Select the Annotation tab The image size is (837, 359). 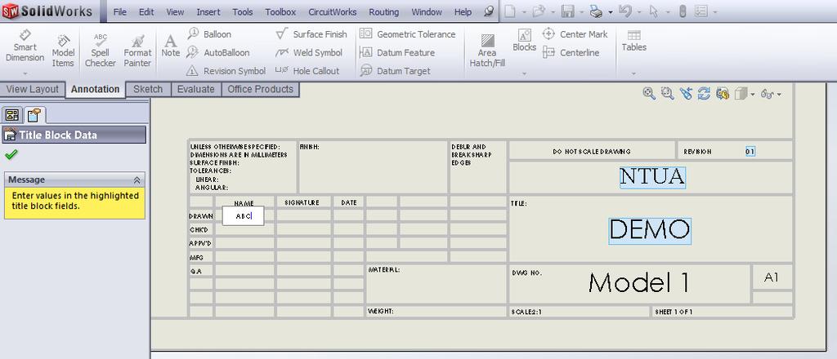pos(95,90)
